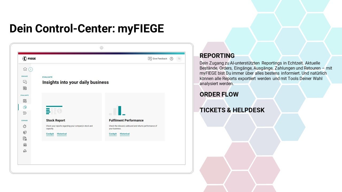
Task: Open the TS user avatar menu
Action: [x=179, y=59]
